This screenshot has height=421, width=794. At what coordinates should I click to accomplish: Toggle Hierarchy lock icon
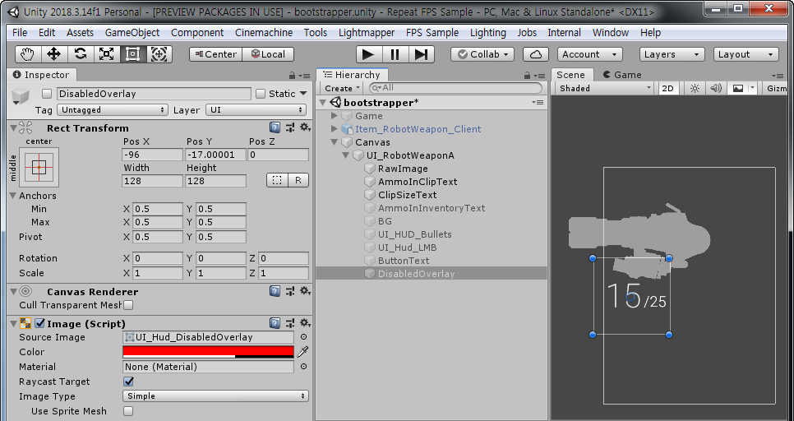click(x=527, y=76)
